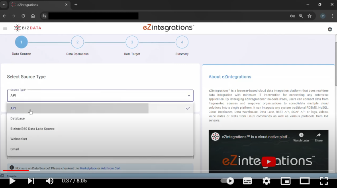Go to step 2 Data Operations
Screen dimensions: 337x188
tap(77, 42)
